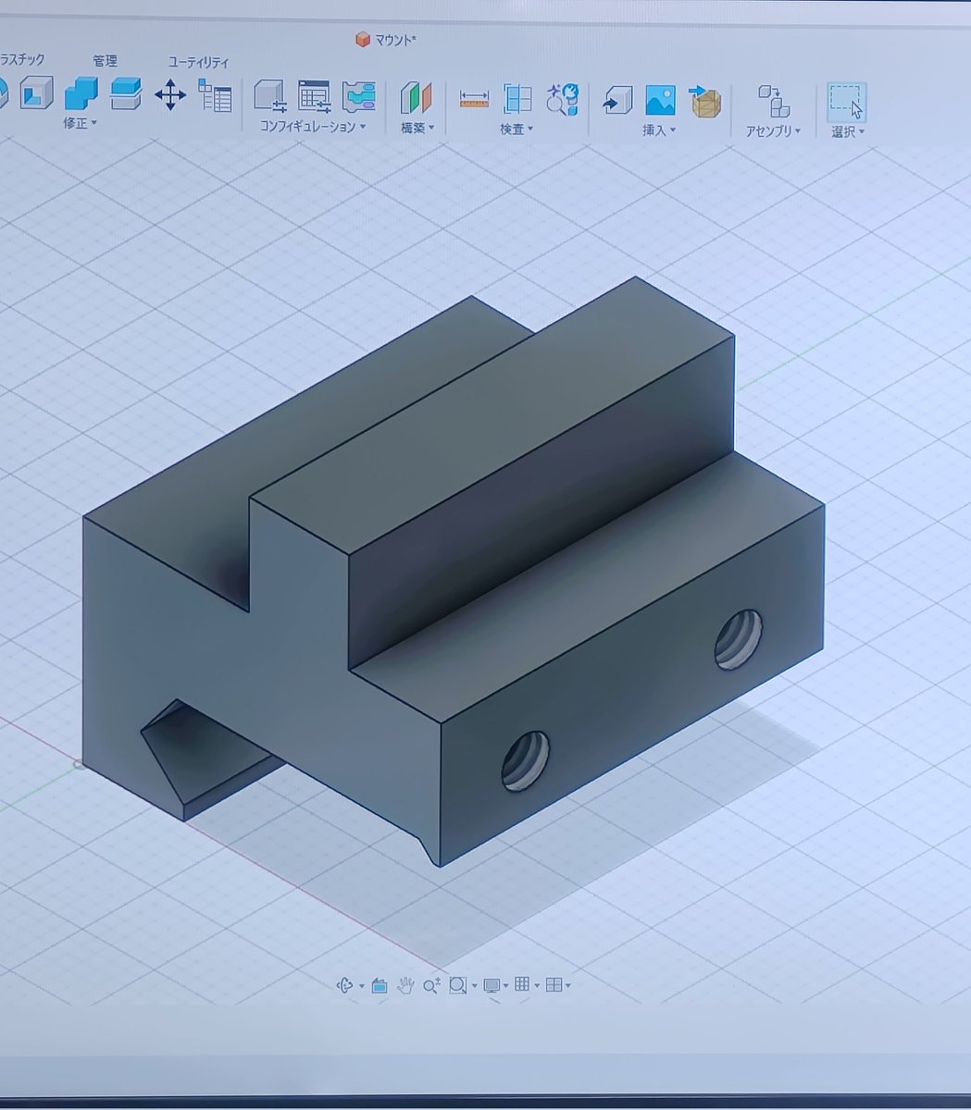Click the right threaded hole on model

coord(739,639)
